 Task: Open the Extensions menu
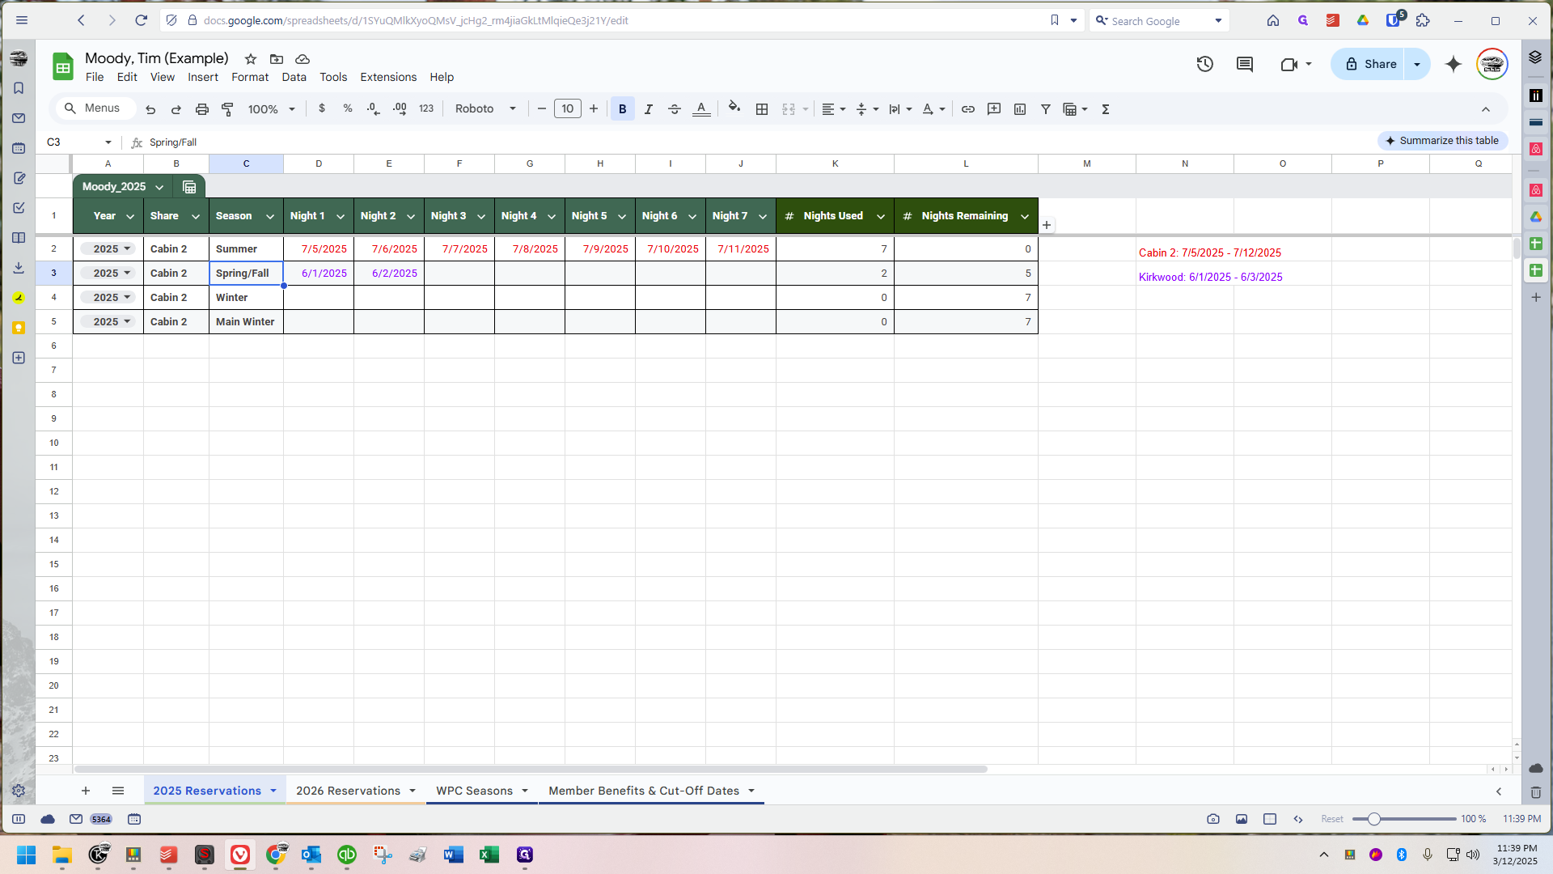(x=388, y=77)
